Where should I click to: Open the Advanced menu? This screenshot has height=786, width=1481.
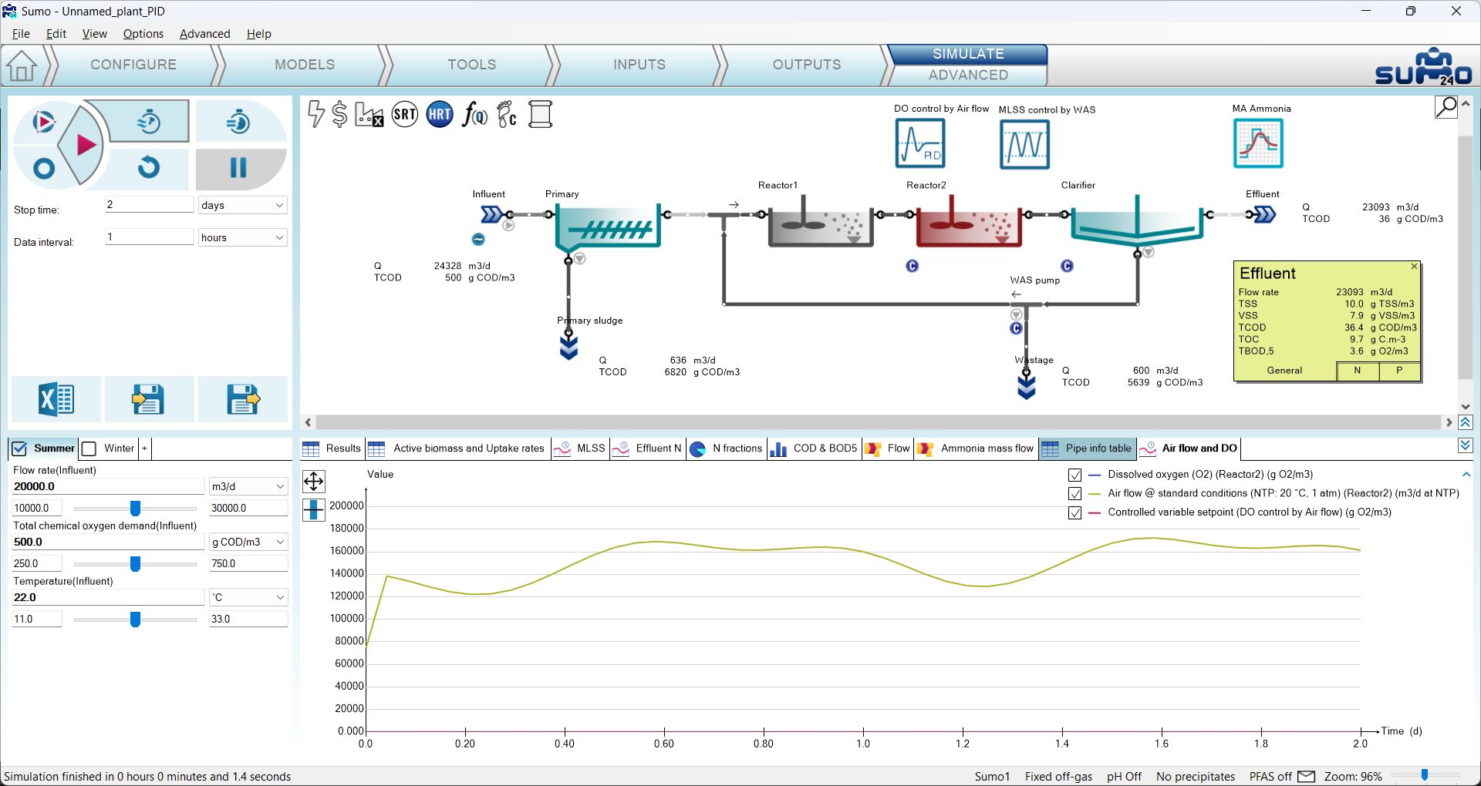coord(204,34)
